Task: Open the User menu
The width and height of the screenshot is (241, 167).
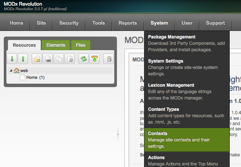Action: coord(187,23)
